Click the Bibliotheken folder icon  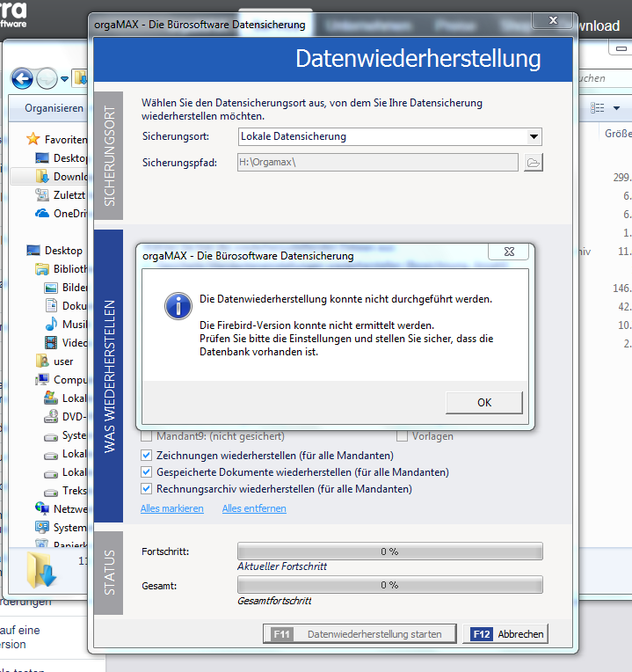click(x=42, y=269)
